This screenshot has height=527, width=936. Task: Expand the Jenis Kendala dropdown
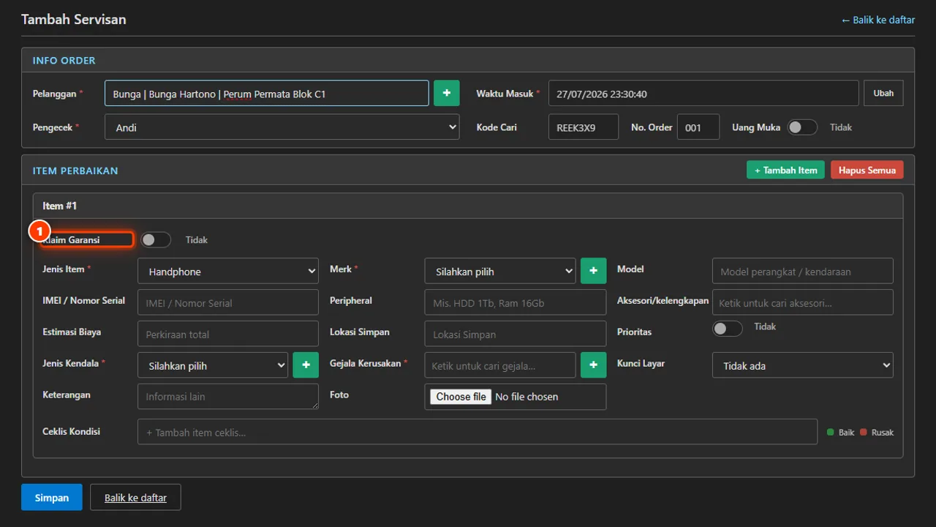pos(213,365)
